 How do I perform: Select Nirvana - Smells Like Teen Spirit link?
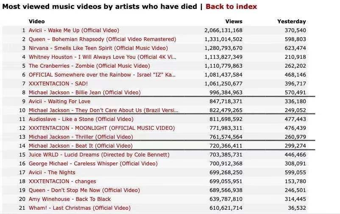click(98, 48)
